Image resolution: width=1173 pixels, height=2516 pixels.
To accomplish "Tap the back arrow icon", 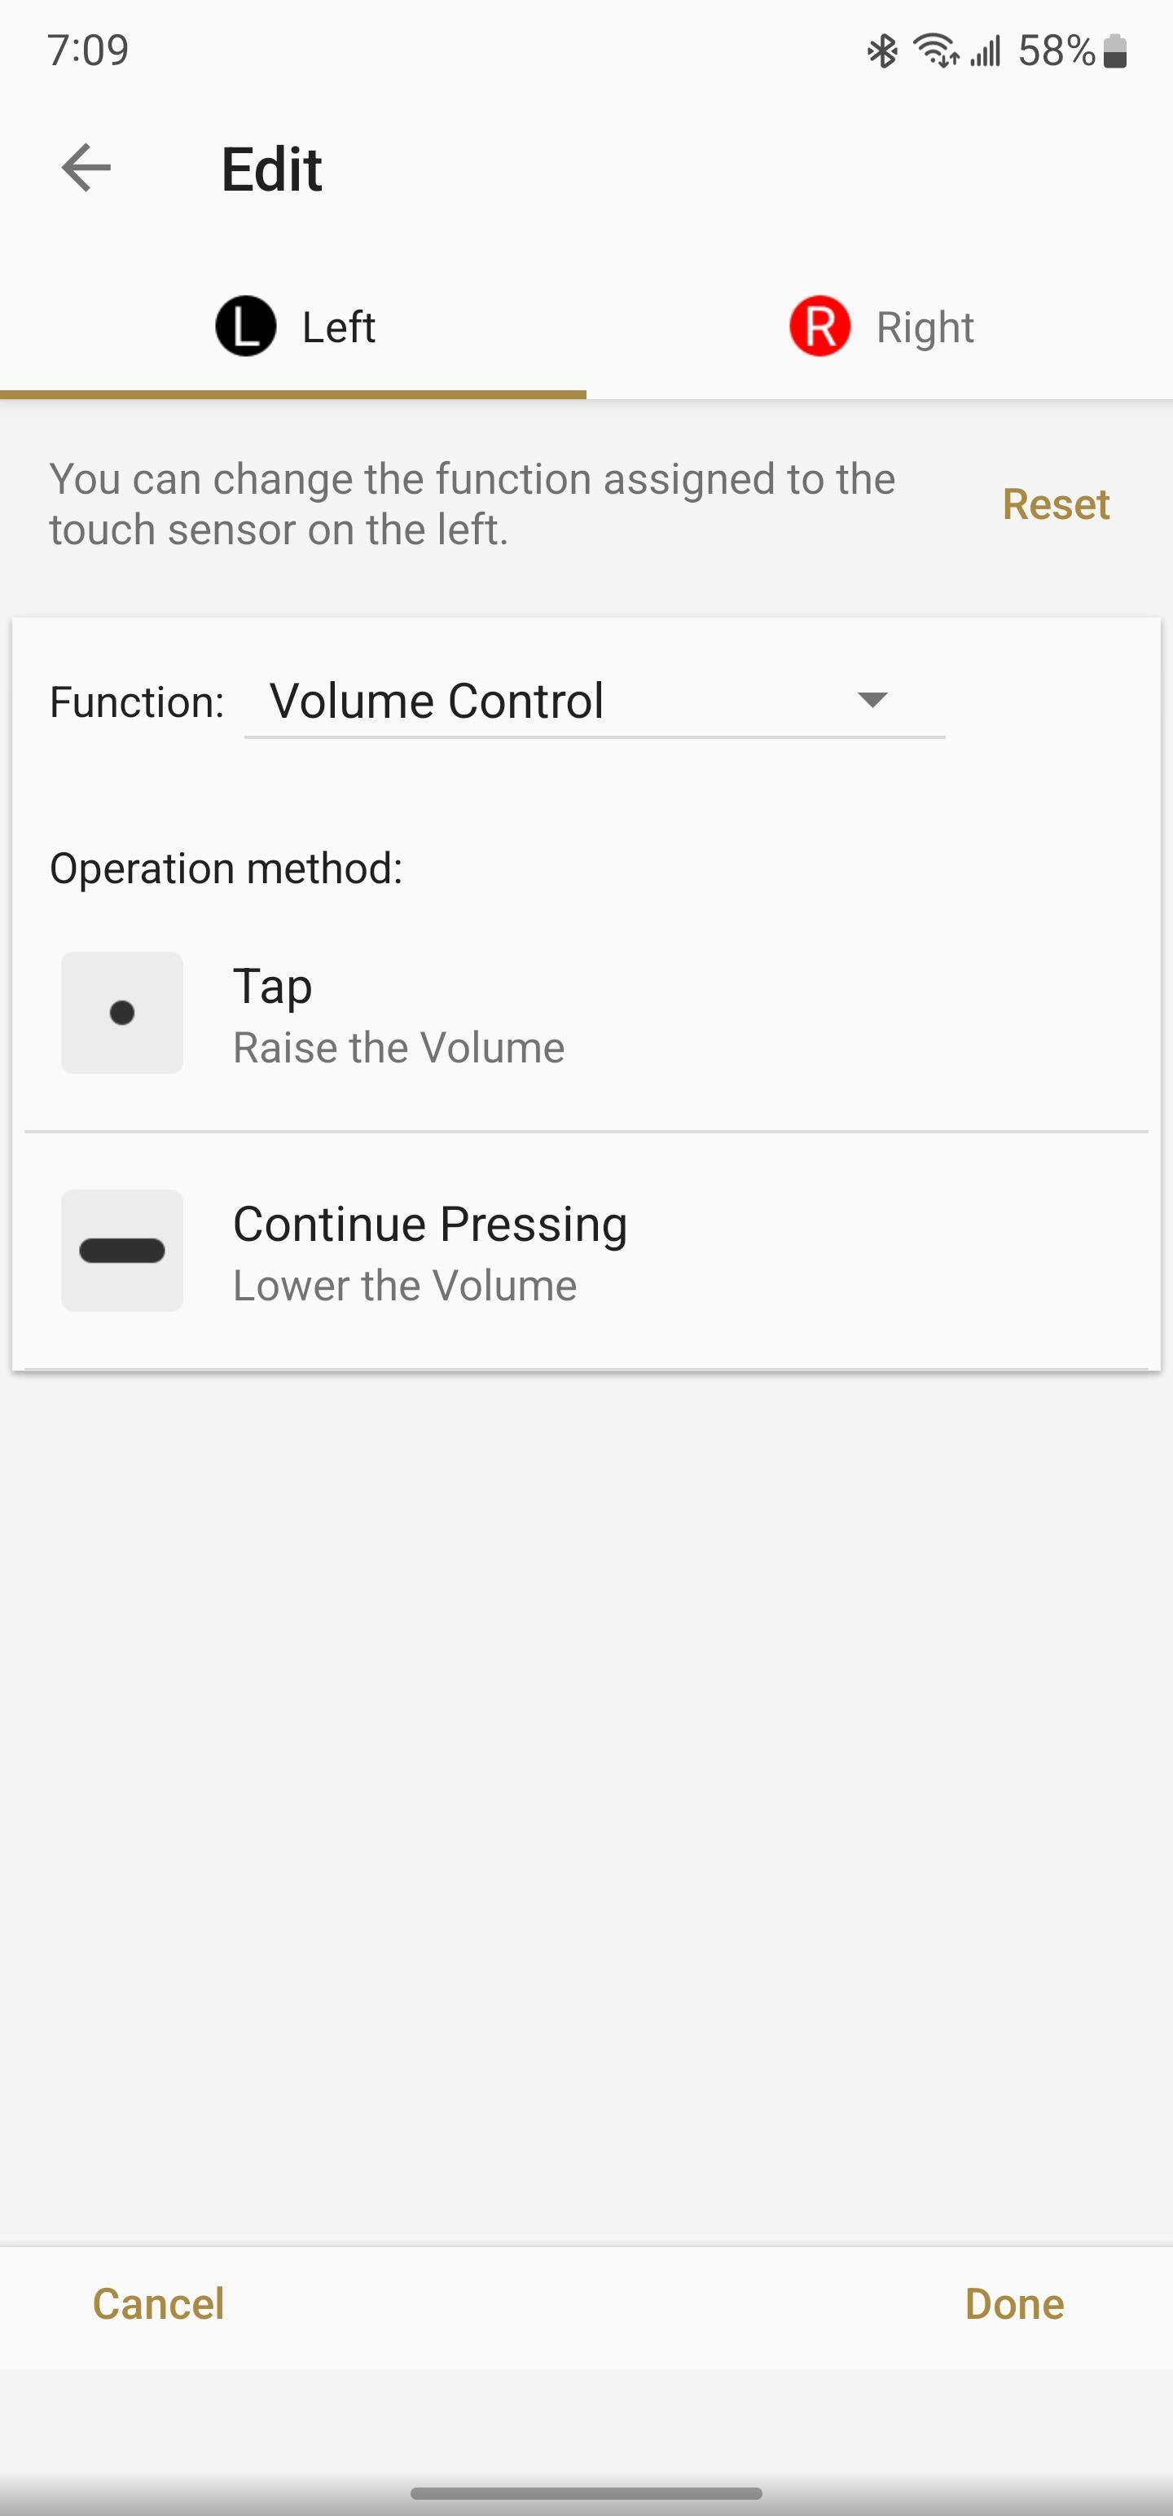I will point(86,168).
